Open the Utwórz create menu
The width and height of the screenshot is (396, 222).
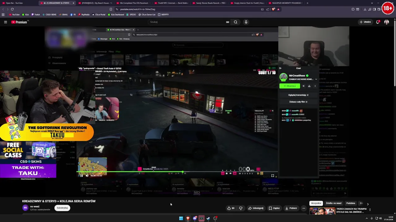tap(365, 22)
